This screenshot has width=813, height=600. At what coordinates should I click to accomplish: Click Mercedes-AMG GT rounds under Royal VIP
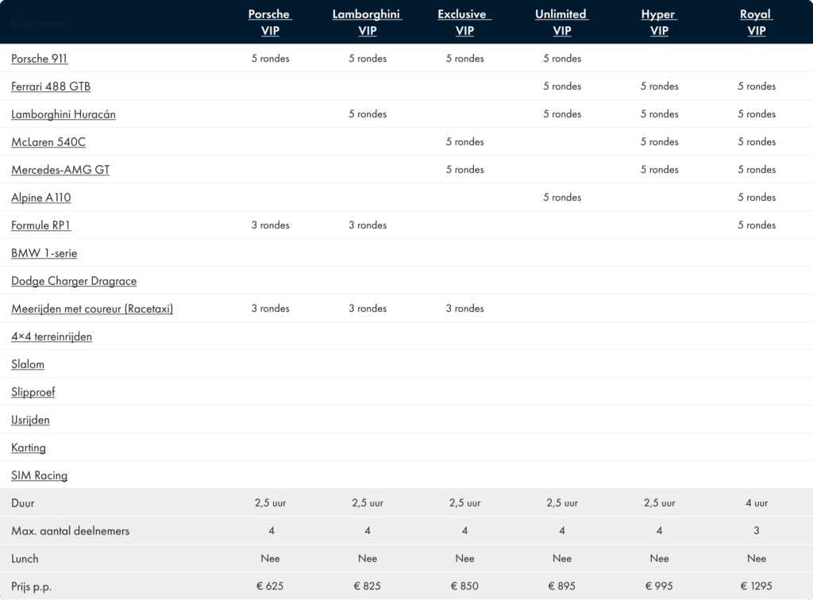point(757,170)
